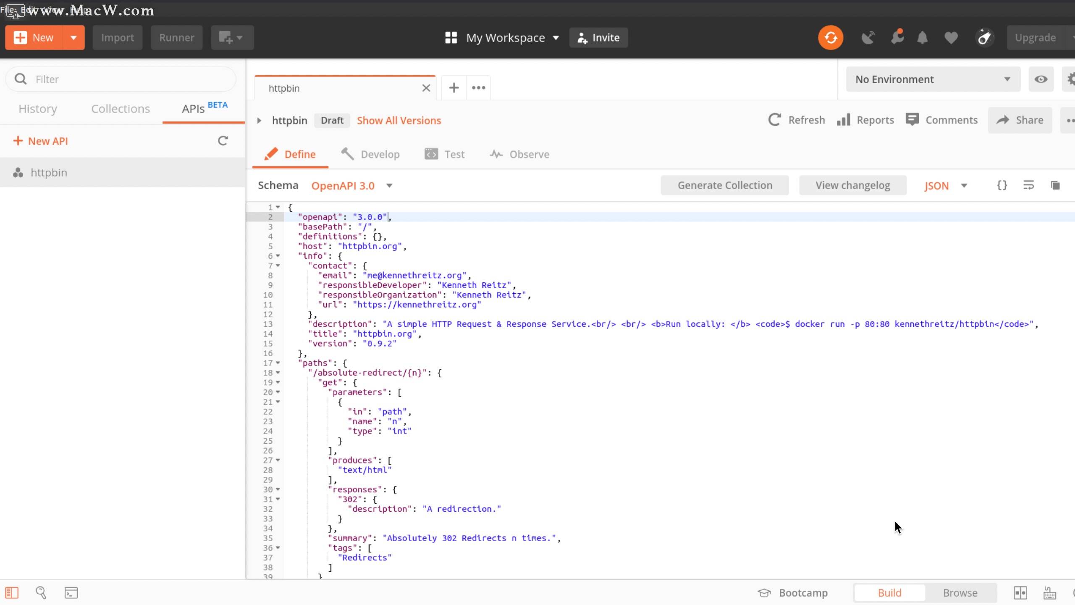The height and width of the screenshot is (605, 1075).
Task: Switch to the Collections tab
Action: coord(121,109)
